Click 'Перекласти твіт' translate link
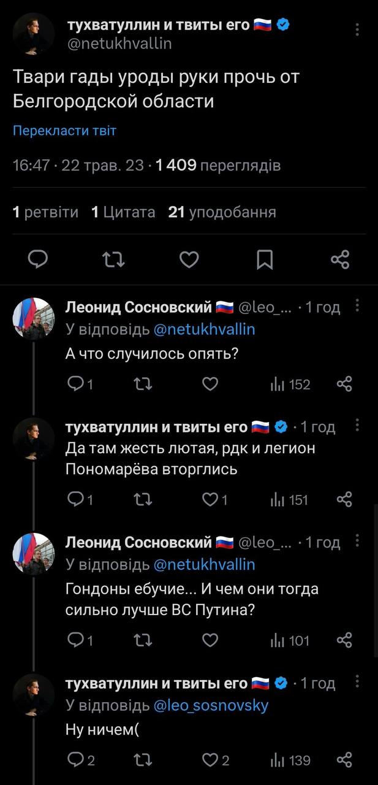The height and width of the screenshot is (785, 378). [x=64, y=131]
